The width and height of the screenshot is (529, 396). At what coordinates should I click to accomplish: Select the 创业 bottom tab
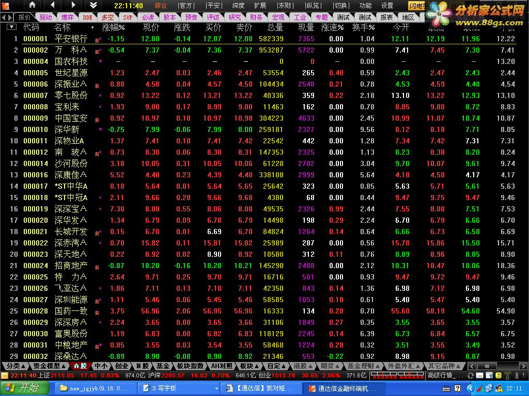point(121,366)
